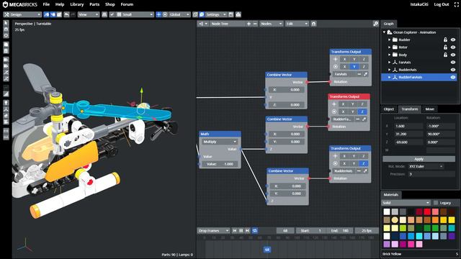Click the undo arrow in top toolbar

coord(67,14)
